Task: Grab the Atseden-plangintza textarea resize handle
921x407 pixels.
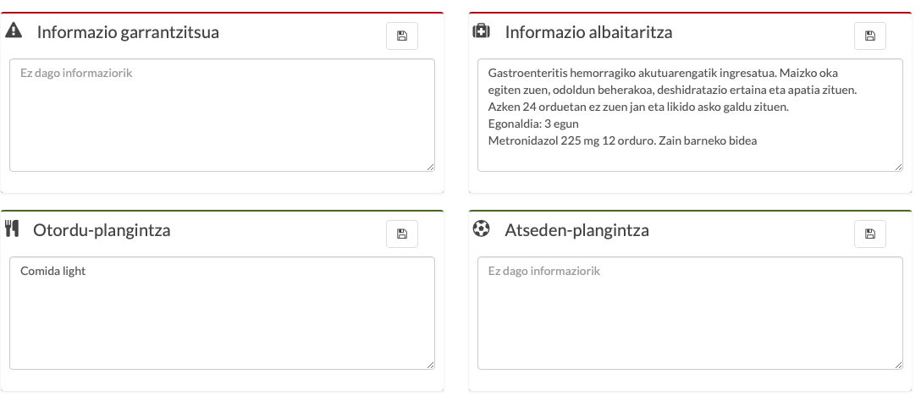Action: 899,366
